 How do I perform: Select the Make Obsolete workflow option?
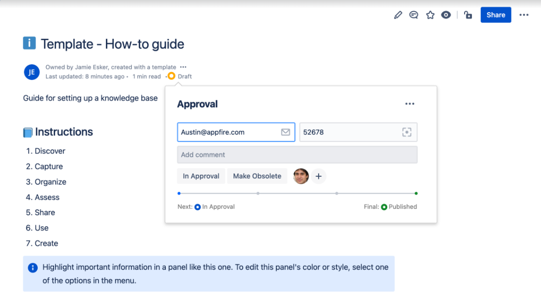(x=257, y=176)
